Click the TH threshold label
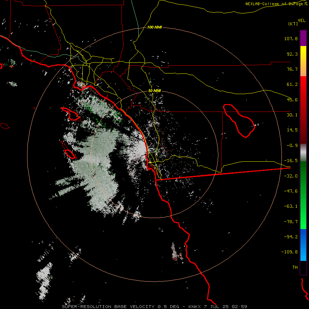Viewport: 309px width, 309px height. (295, 267)
